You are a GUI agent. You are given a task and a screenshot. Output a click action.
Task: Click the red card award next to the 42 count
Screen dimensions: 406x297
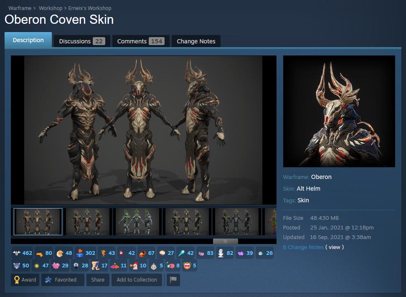(127, 253)
